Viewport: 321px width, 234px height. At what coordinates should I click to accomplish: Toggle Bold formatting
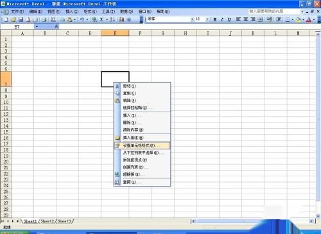pyautogui.click(x=215, y=19)
